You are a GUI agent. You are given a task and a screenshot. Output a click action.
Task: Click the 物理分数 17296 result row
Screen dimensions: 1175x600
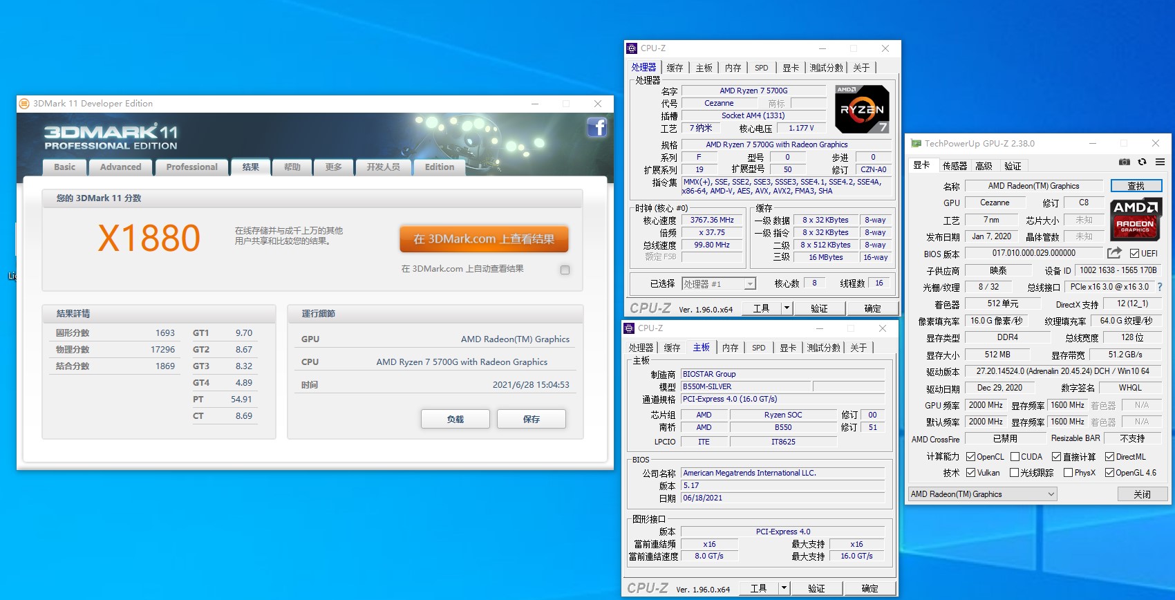(115, 350)
